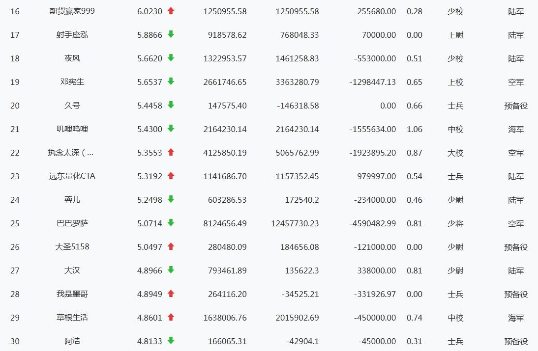Screen dimensions: 538x351
Task: Click the 海军 label in row 21
Action: tap(516, 129)
